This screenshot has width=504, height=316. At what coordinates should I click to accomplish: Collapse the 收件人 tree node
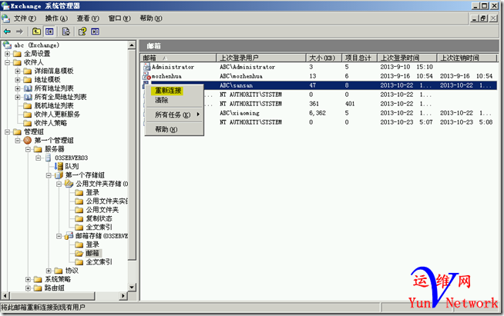[x=8, y=62]
